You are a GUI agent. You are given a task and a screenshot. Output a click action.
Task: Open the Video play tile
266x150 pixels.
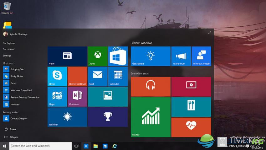click(191, 87)
